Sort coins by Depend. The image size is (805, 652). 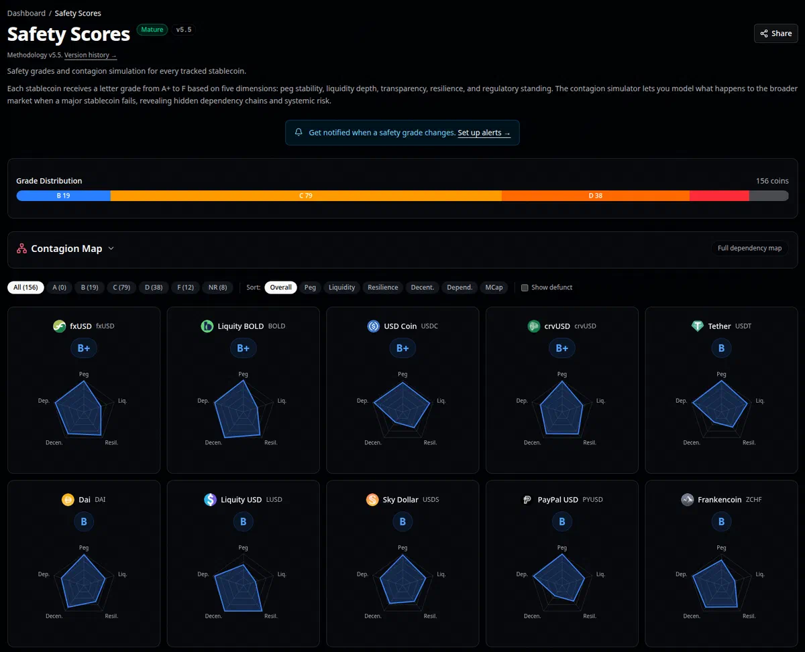pyautogui.click(x=460, y=287)
